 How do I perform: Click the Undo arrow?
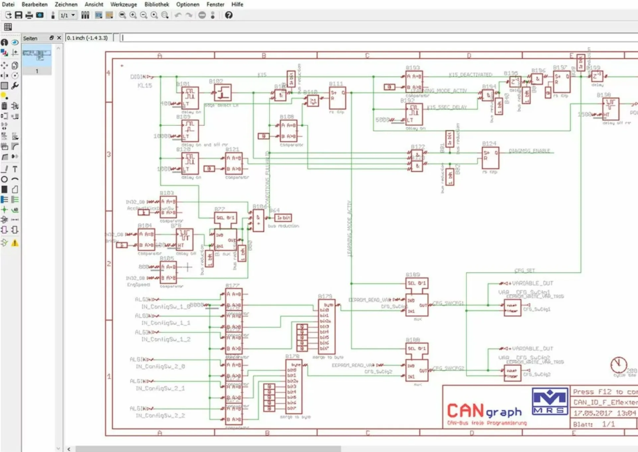[x=178, y=15]
